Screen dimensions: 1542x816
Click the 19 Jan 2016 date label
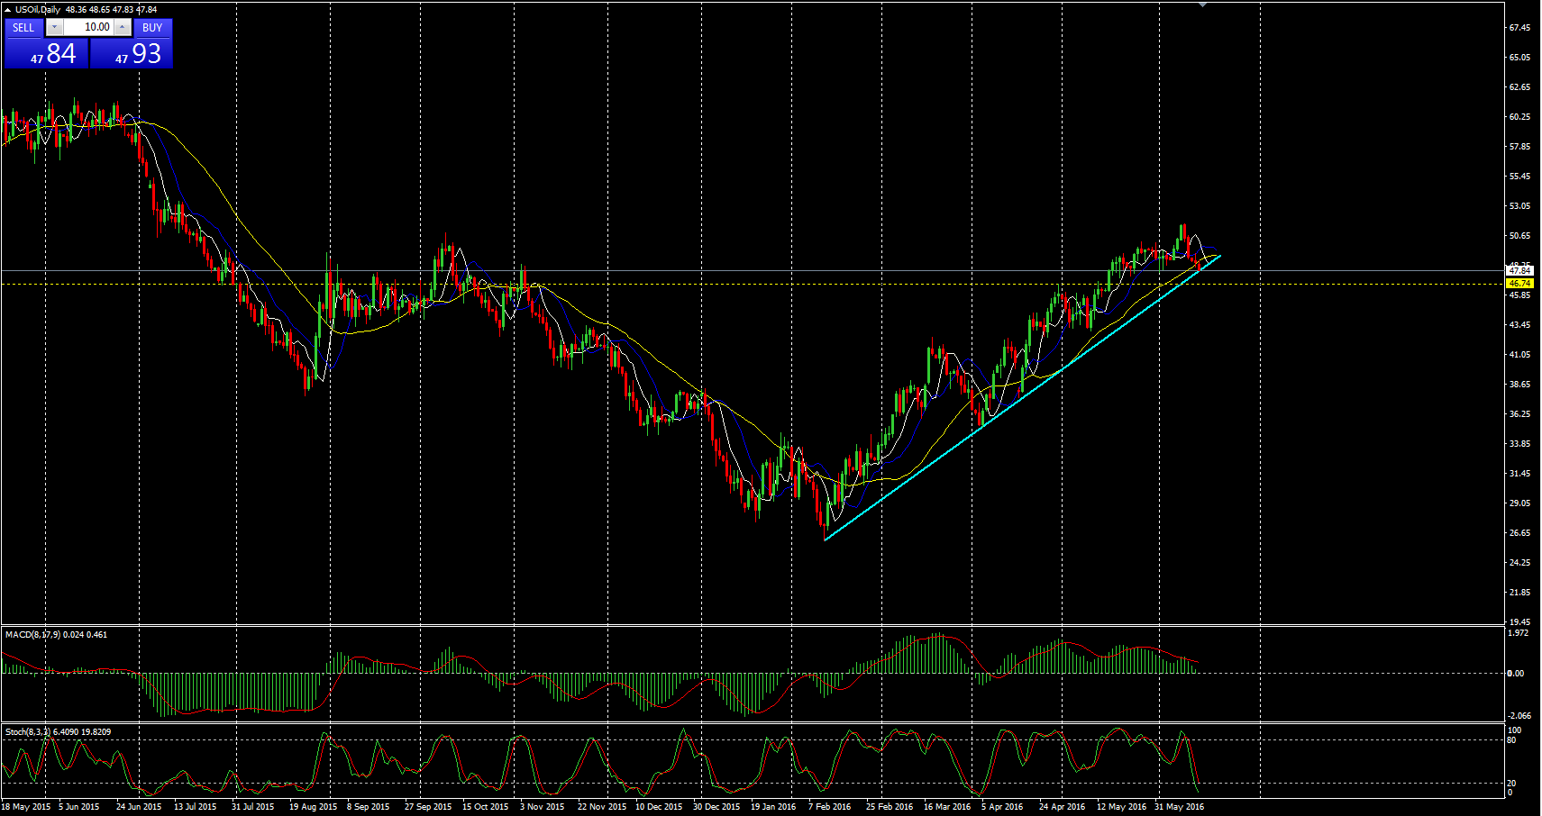click(x=773, y=807)
